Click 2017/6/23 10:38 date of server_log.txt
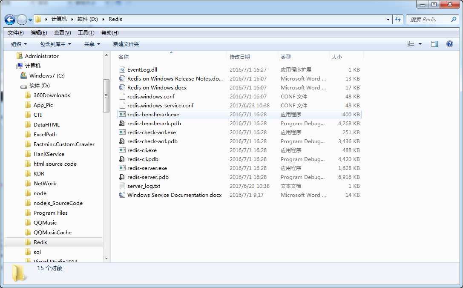The width and height of the screenshot is (463, 288). (x=250, y=186)
